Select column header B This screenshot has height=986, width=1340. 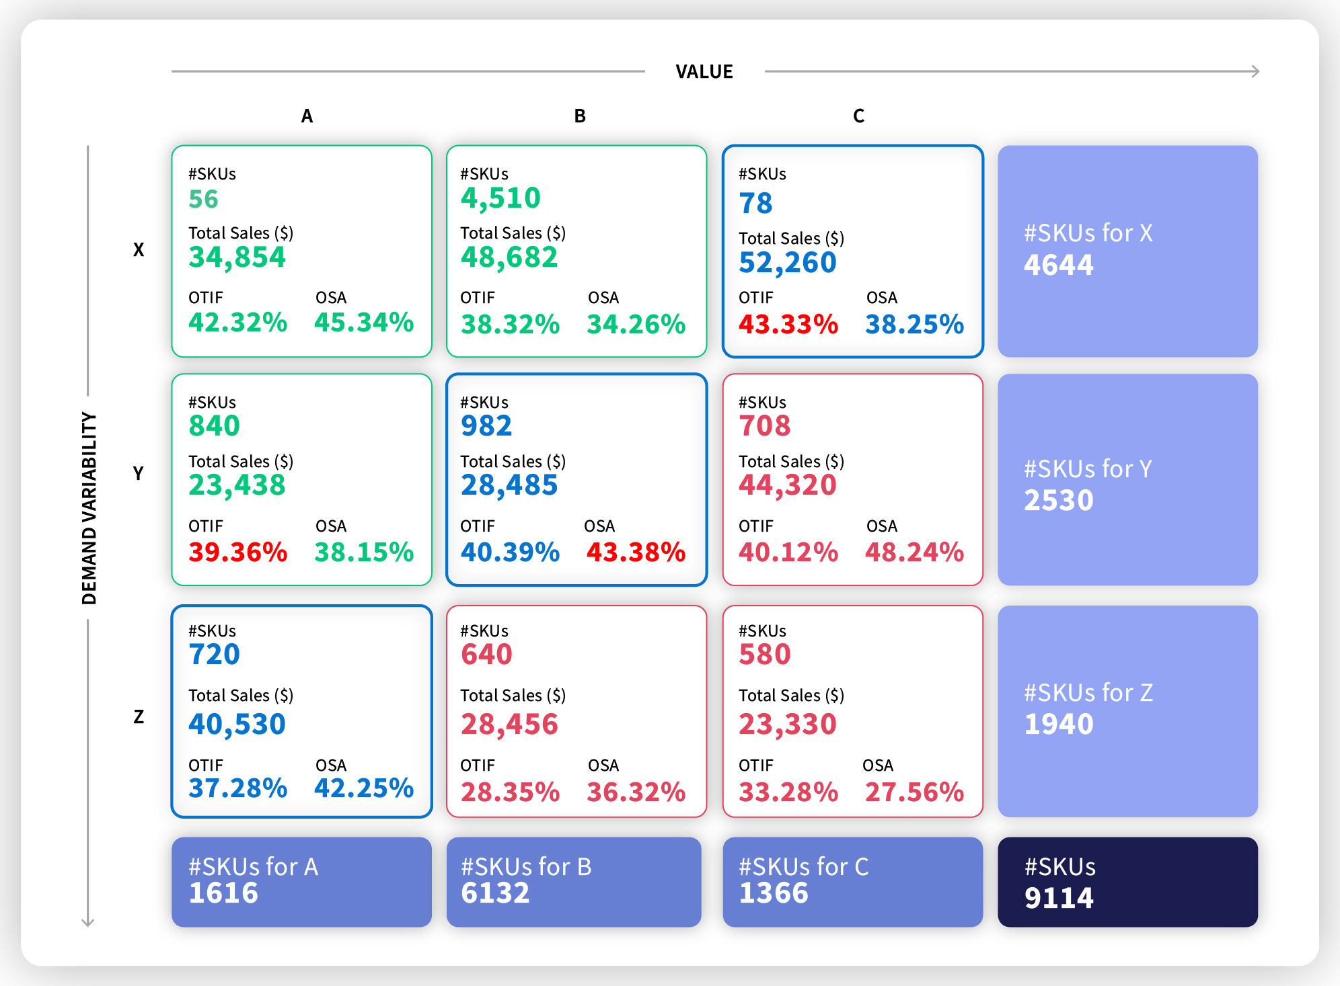click(580, 116)
